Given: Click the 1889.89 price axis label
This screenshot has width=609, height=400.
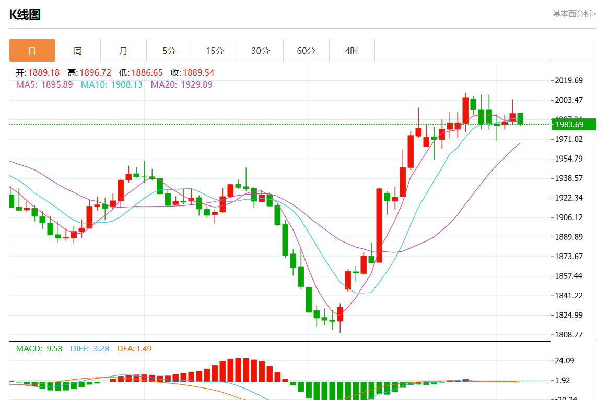Looking at the screenshot, I should click(569, 237).
